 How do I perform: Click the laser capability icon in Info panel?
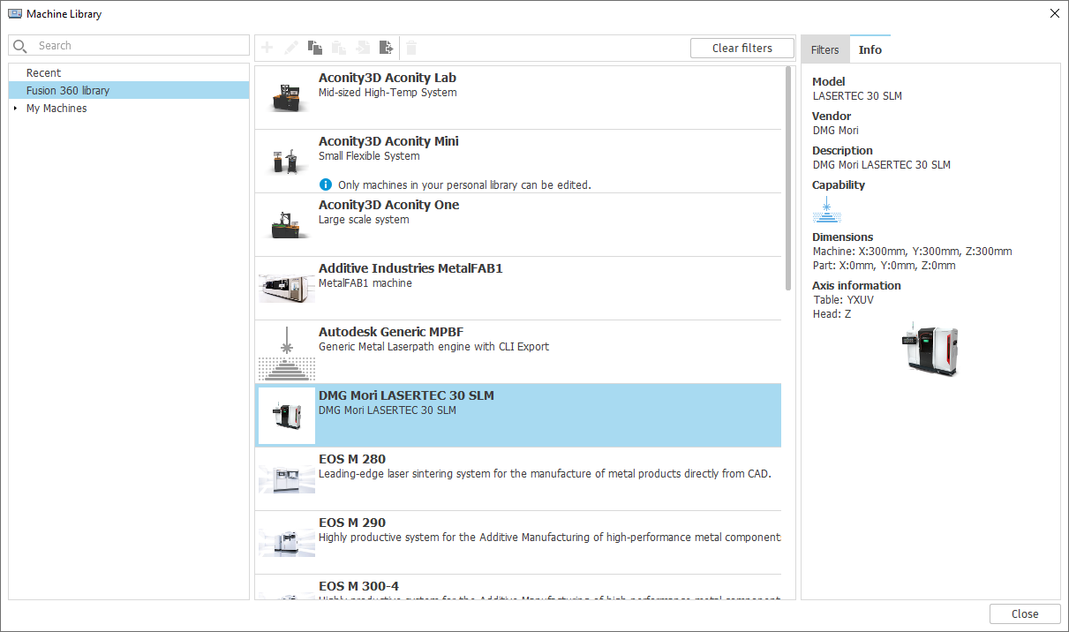[826, 210]
